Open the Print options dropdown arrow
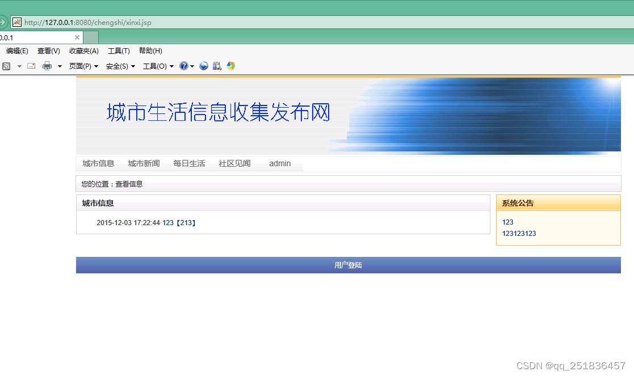The height and width of the screenshot is (376, 634). coord(58,66)
